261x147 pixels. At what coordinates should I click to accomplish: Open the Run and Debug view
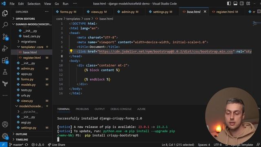pyautogui.click(x=5, y=48)
